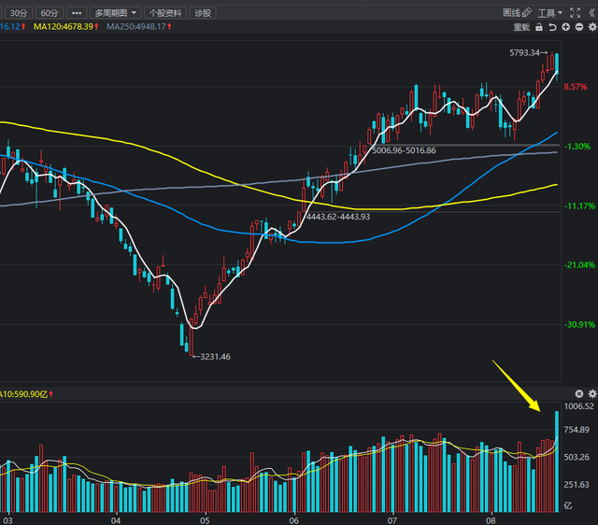Open the 多周期图 dropdown

[x=117, y=13]
